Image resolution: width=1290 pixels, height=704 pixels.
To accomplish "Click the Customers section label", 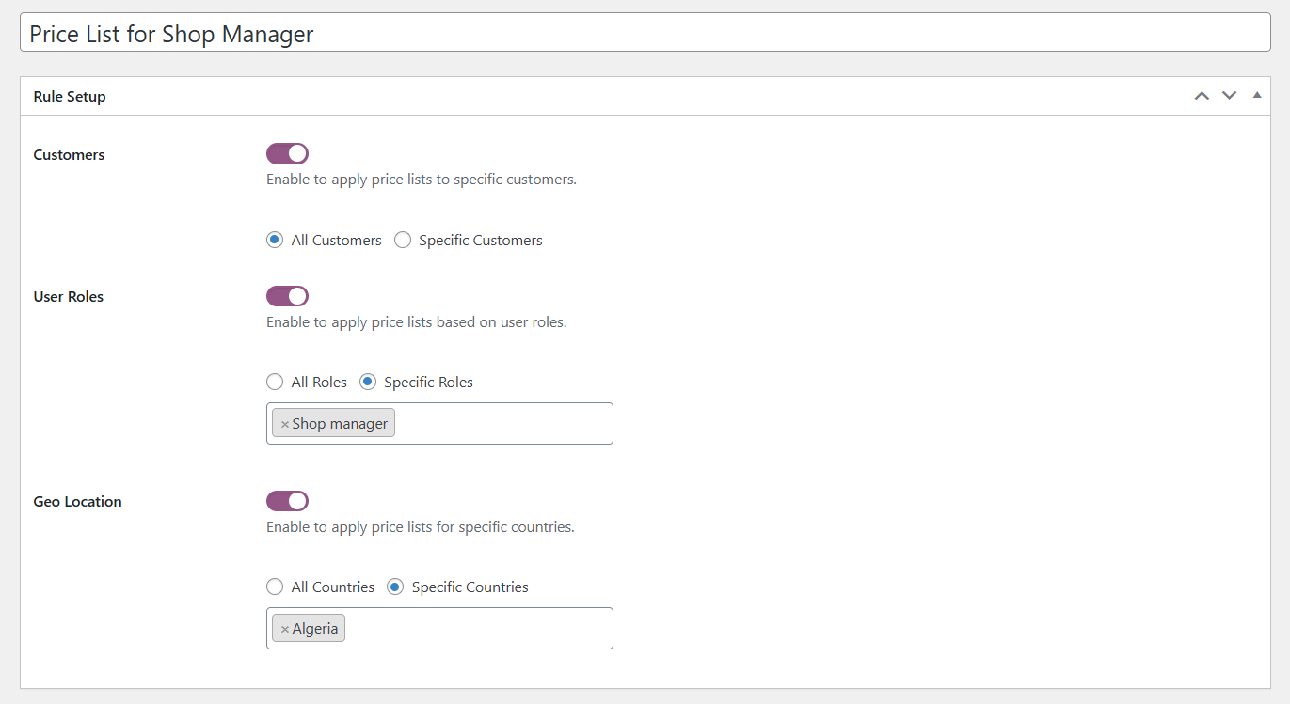I will (x=68, y=154).
